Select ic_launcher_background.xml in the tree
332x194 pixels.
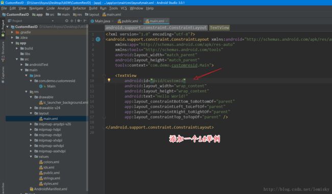[63, 103]
